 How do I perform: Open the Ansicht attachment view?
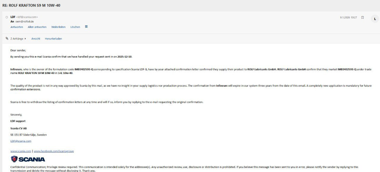click(x=36, y=39)
